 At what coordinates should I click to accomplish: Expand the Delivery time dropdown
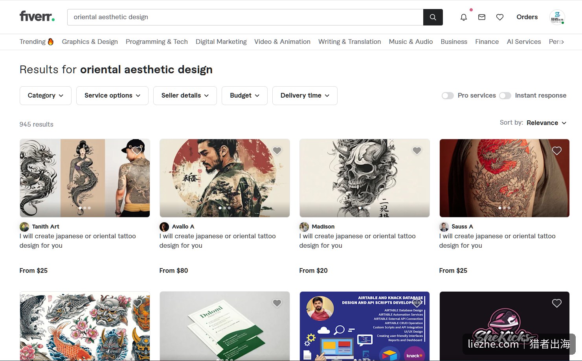coord(305,96)
